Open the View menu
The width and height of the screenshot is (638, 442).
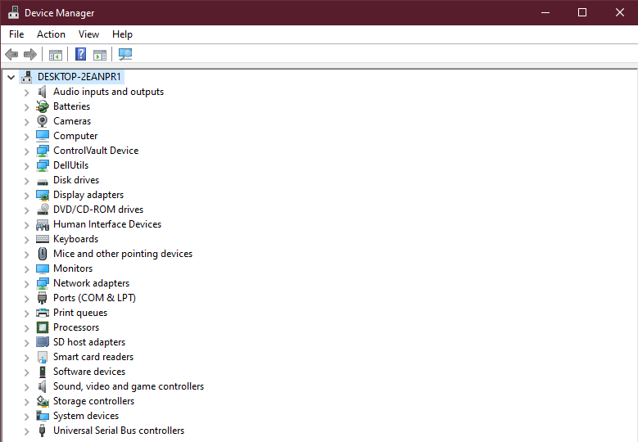(x=88, y=34)
